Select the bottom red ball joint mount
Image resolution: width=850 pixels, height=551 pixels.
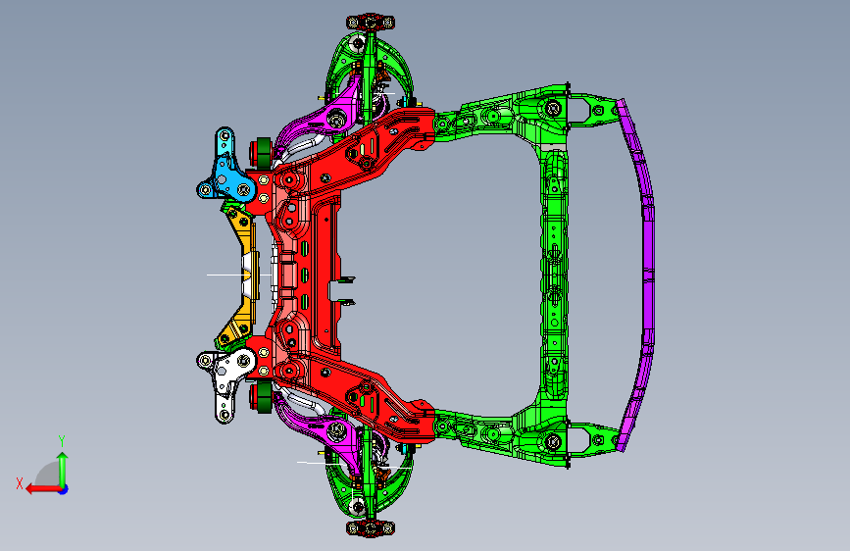click(x=371, y=527)
